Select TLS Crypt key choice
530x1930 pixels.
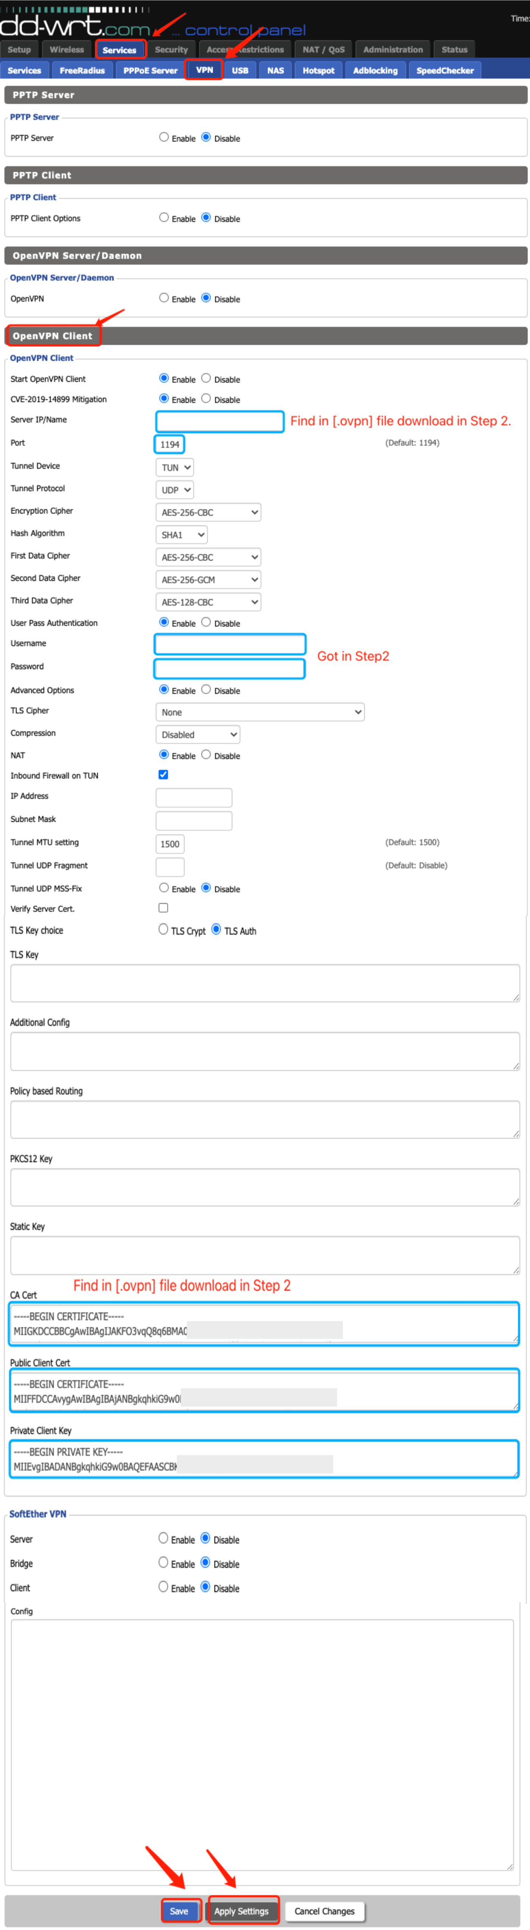tap(164, 929)
